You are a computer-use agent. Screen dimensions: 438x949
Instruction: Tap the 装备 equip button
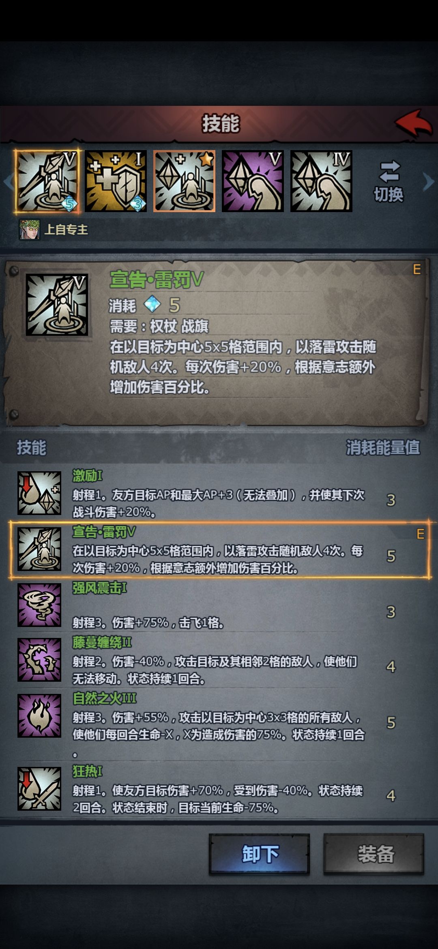click(374, 854)
